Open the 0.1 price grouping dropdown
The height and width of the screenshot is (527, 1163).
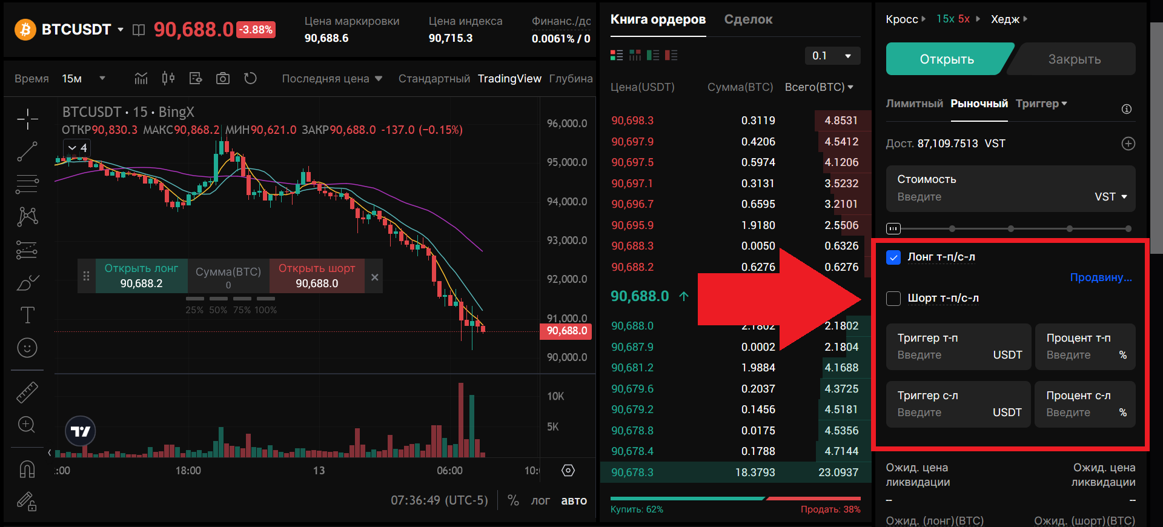point(832,56)
